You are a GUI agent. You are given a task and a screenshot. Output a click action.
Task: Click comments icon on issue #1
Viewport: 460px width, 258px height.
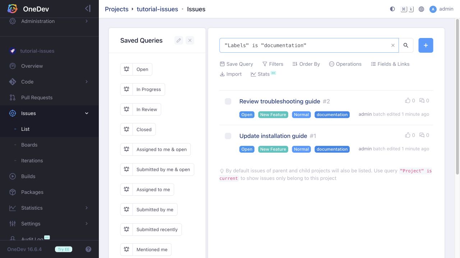(x=422, y=135)
